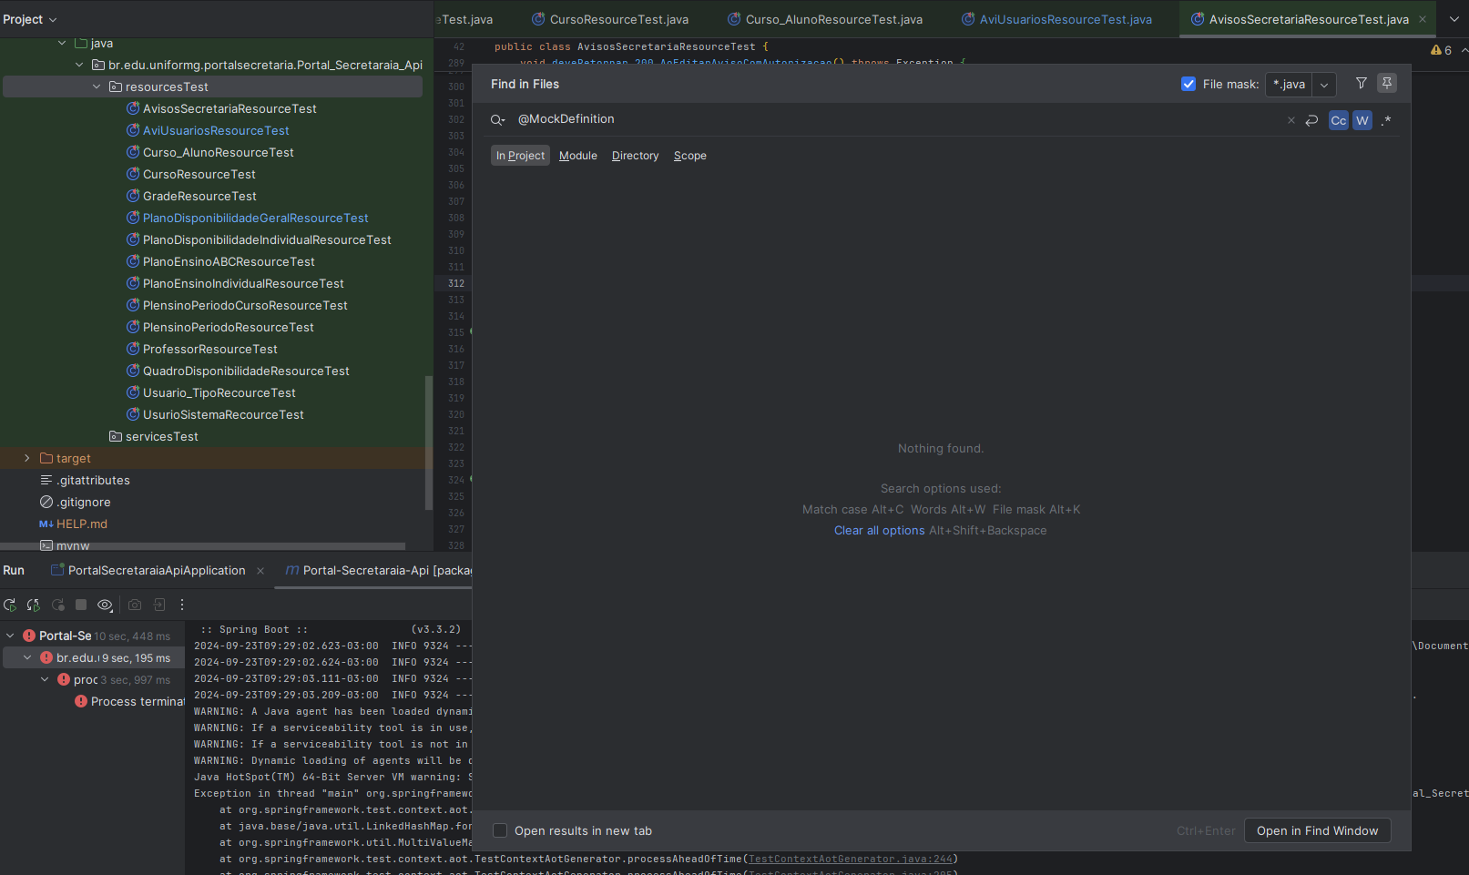Toggle Match case (Cc) option

tap(1339, 120)
